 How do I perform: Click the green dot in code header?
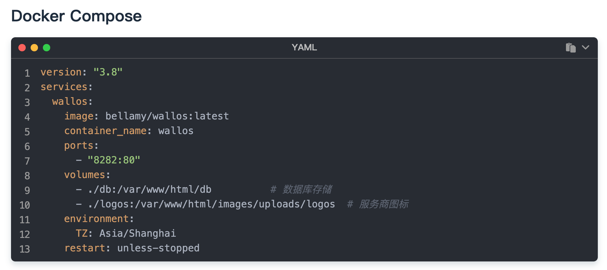click(47, 48)
